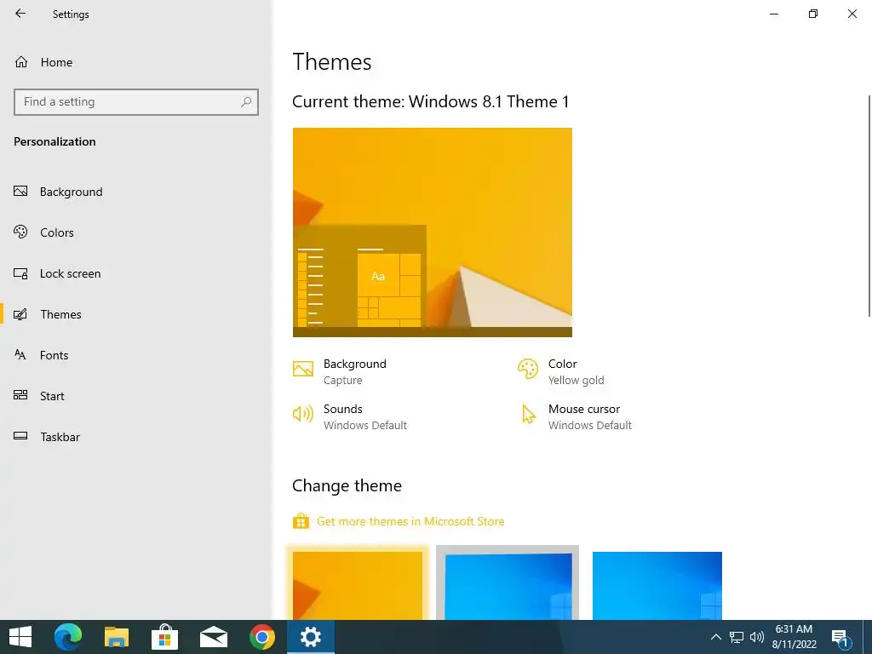Screen dimensions: 872x654
Task: Restore down the Settings window
Action: (813, 14)
